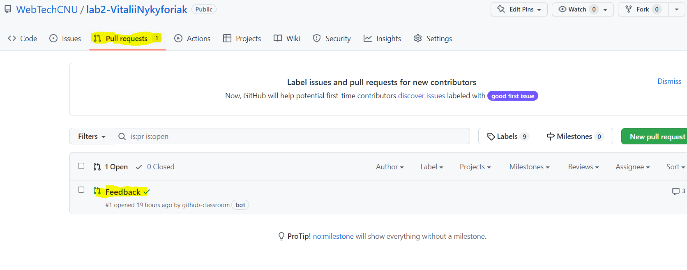Expand the Projects filter dropdown
Screen dimensions: 687x270
coord(475,167)
